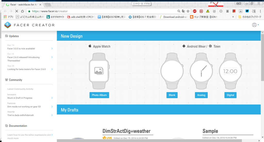Open the 'adb shellを使ってPC' bookmark
This screenshot has height=142, width=264.
tap(81, 17)
